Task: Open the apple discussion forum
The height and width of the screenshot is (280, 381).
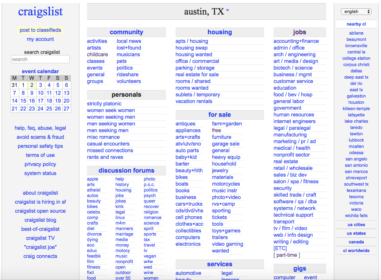Action: pyautogui.click(x=92, y=179)
